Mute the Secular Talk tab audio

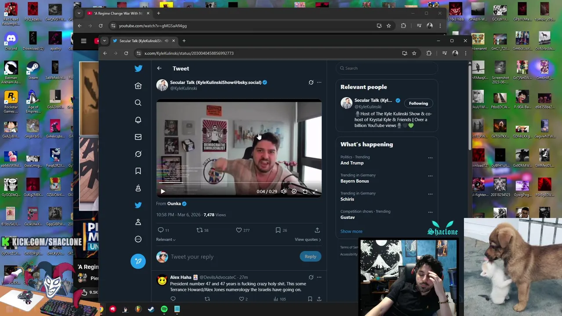point(166,41)
